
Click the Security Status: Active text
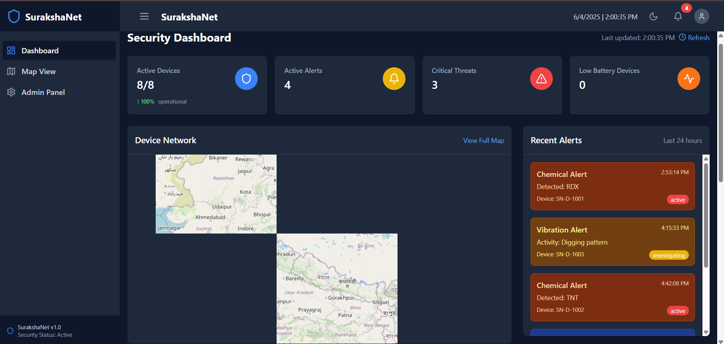click(x=45, y=335)
